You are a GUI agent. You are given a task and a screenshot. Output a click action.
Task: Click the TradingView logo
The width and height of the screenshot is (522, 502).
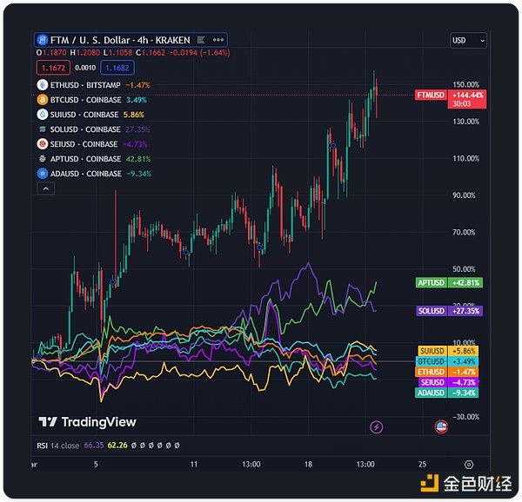87,422
